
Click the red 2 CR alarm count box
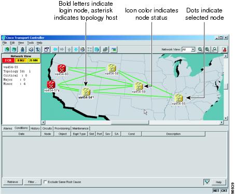tap(8, 60)
